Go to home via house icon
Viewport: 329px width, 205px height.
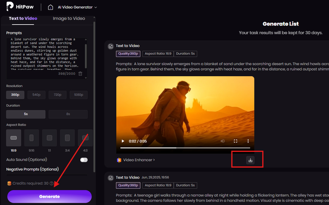(x=50, y=7)
